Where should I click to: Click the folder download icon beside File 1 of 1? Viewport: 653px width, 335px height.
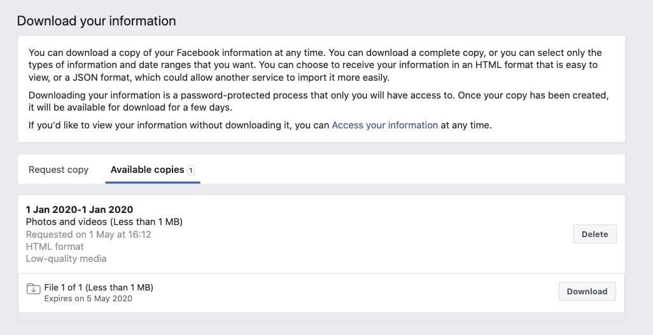(33, 289)
